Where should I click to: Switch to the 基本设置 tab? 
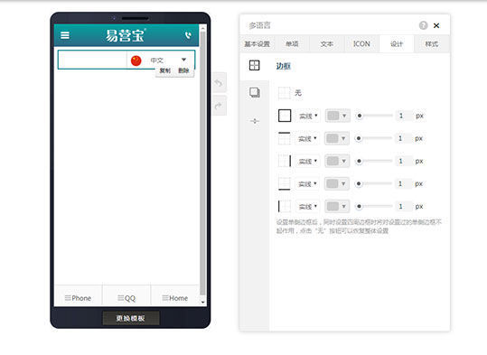[x=258, y=44]
